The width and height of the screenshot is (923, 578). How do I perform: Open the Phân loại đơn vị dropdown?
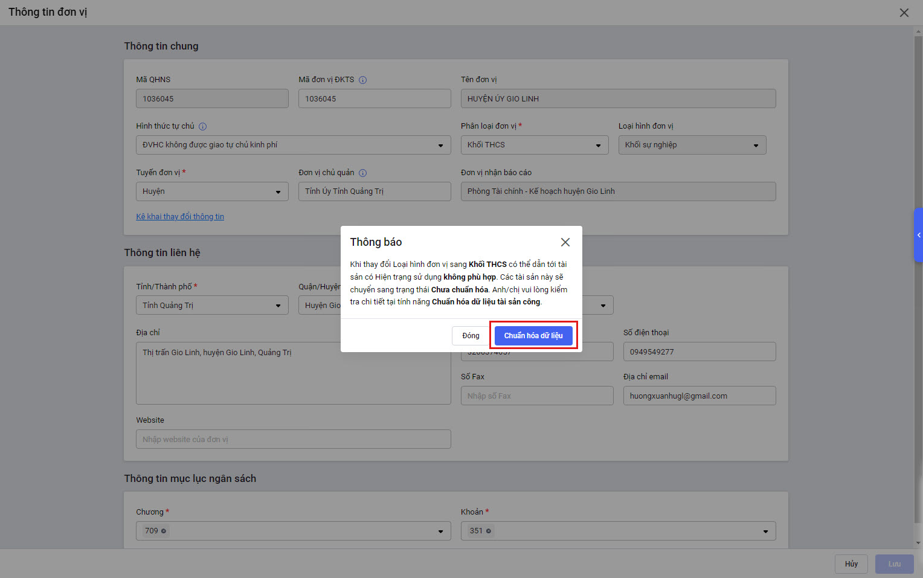(534, 145)
